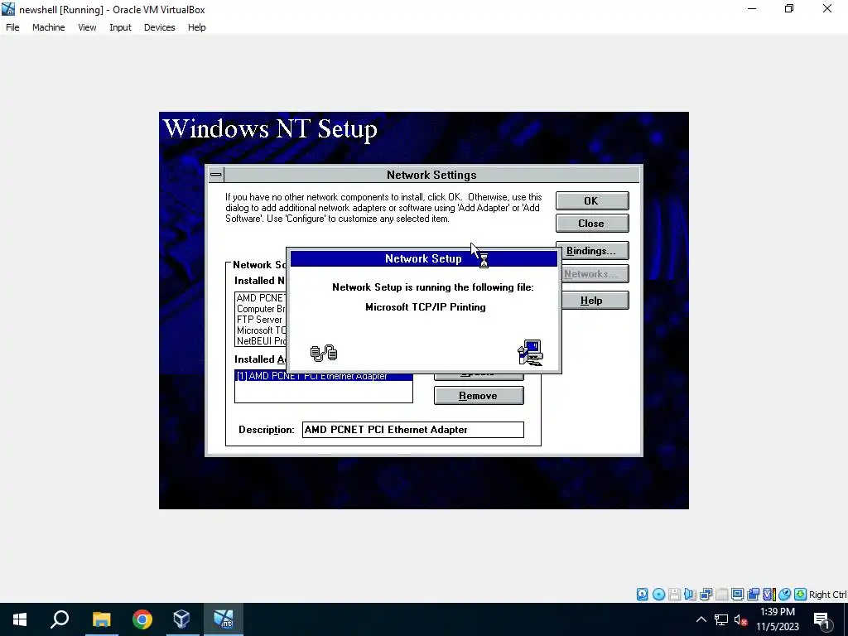Open the Network Settings system menu box

[x=216, y=175]
